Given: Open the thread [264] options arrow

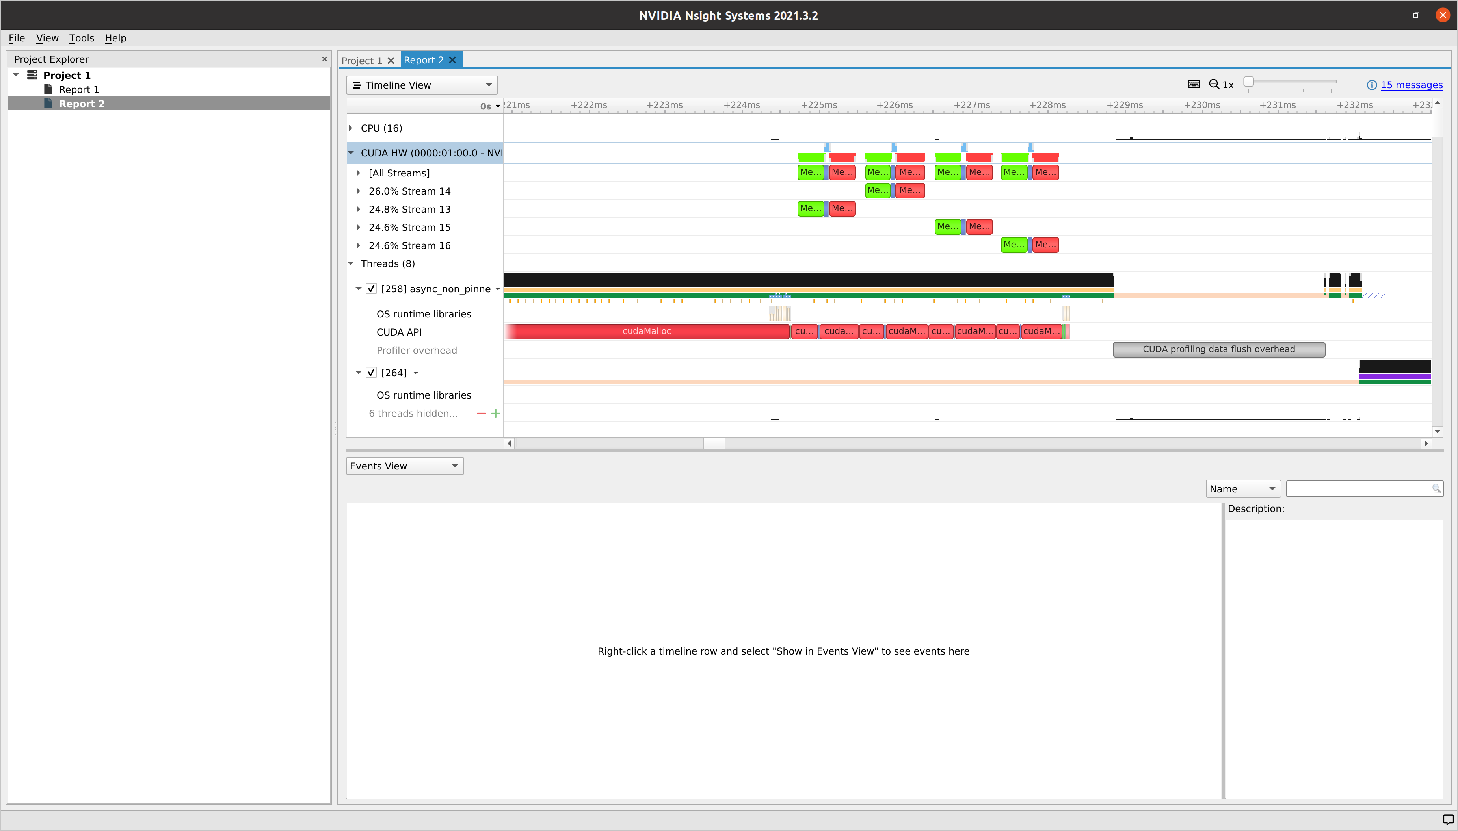Looking at the screenshot, I should (x=416, y=373).
